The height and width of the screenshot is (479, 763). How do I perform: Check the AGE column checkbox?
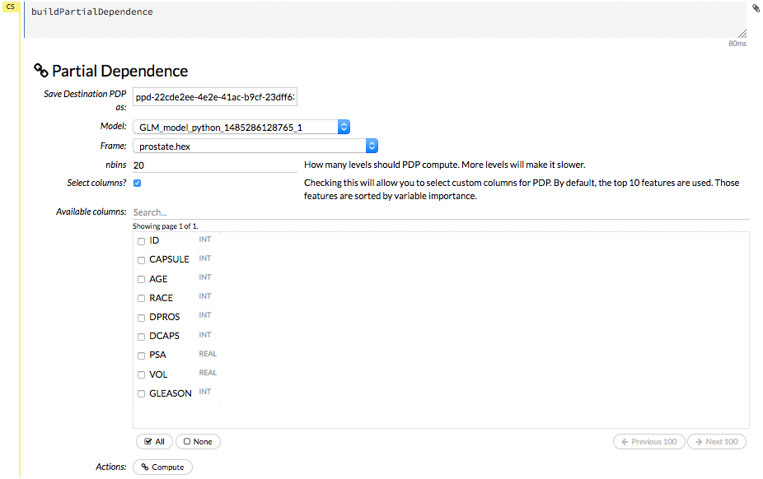tap(141, 280)
